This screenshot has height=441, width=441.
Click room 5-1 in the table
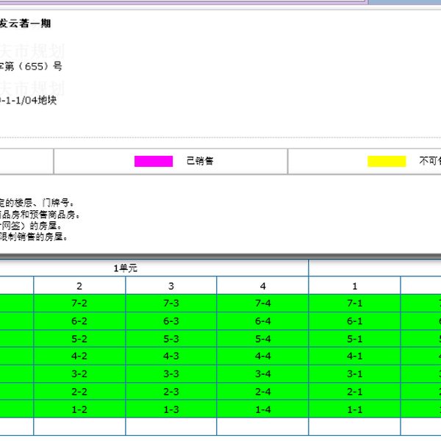(354, 339)
